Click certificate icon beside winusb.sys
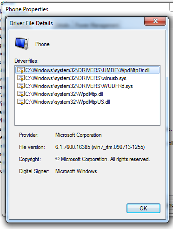173x229 pixels. point(21,78)
